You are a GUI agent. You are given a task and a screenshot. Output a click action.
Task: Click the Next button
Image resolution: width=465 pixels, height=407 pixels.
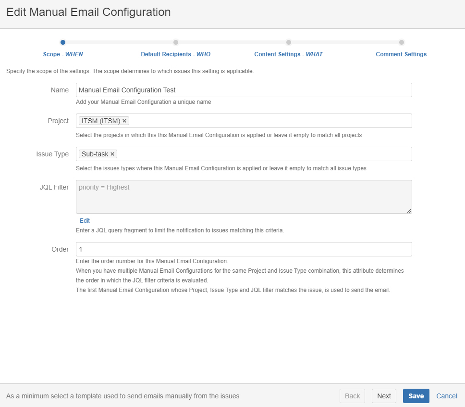384,396
